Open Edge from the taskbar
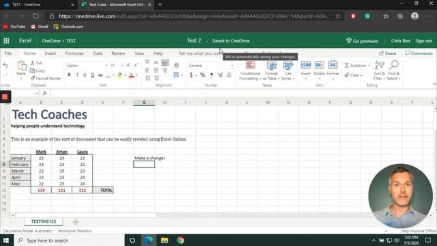 148,240
